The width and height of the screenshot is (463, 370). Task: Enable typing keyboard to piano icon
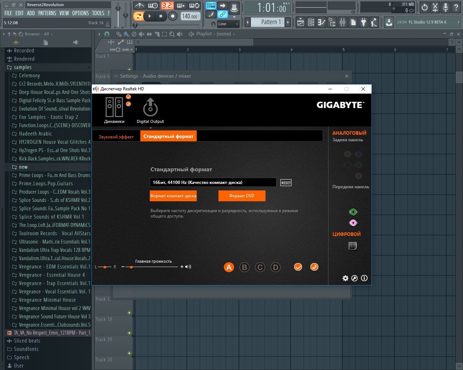pos(211,5)
